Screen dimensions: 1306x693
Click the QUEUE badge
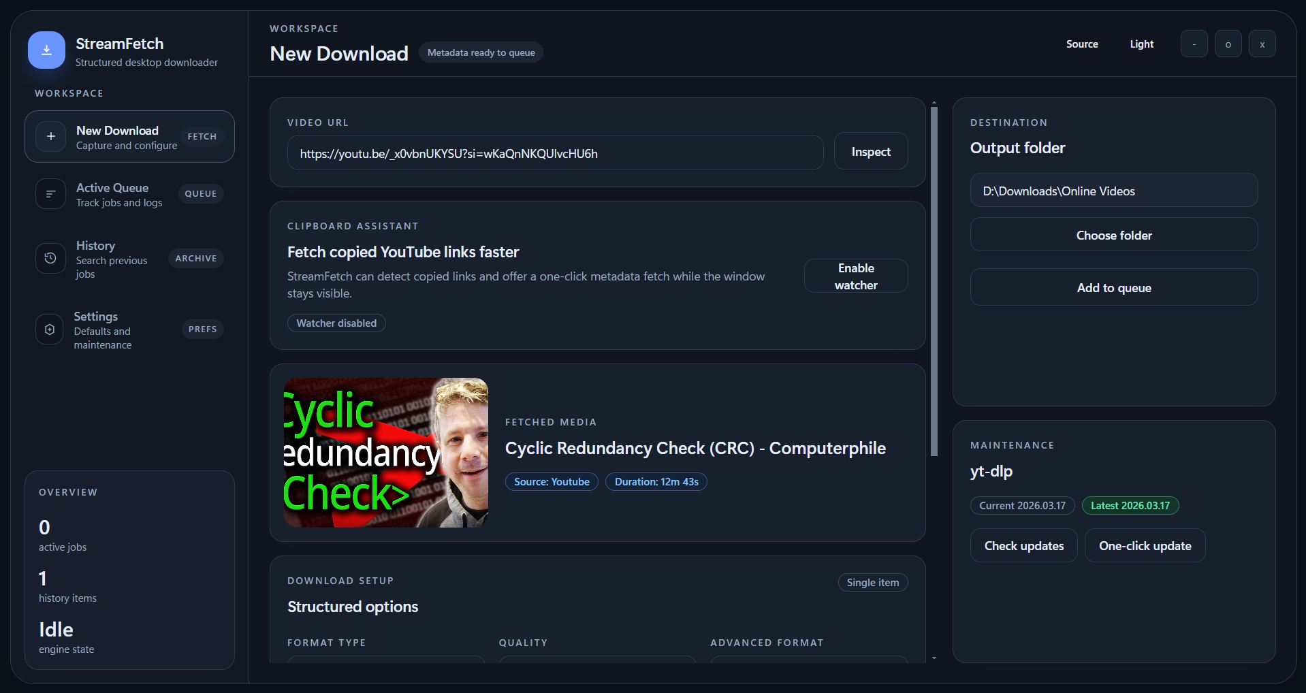201,194
